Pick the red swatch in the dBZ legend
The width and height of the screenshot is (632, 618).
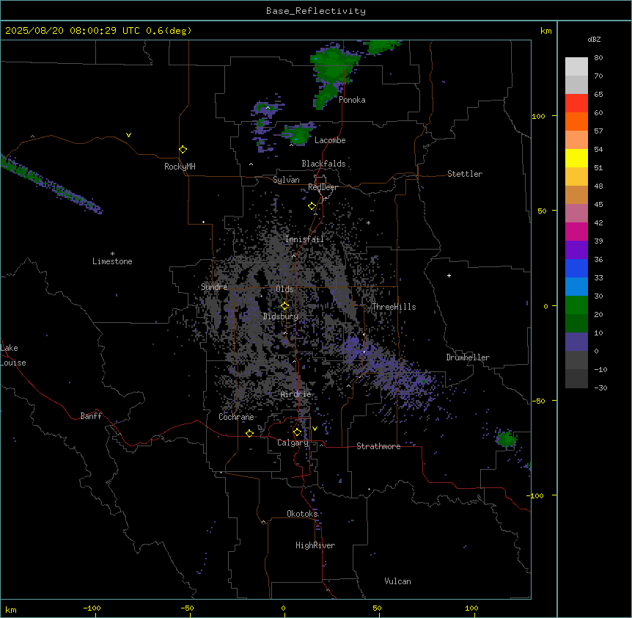pyautogui.click(x=576, y=103)
